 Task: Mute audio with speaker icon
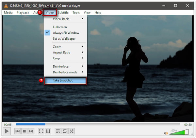click(x=166, y=133)
